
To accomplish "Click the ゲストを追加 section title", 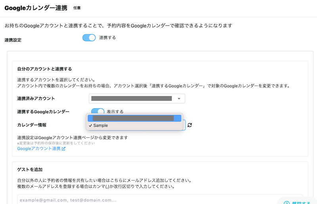I will pos(31,170).
